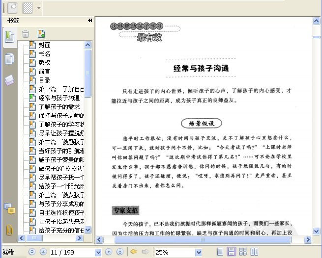
Task: Open the Attachments paperclip panel
Action: (9, 230)
